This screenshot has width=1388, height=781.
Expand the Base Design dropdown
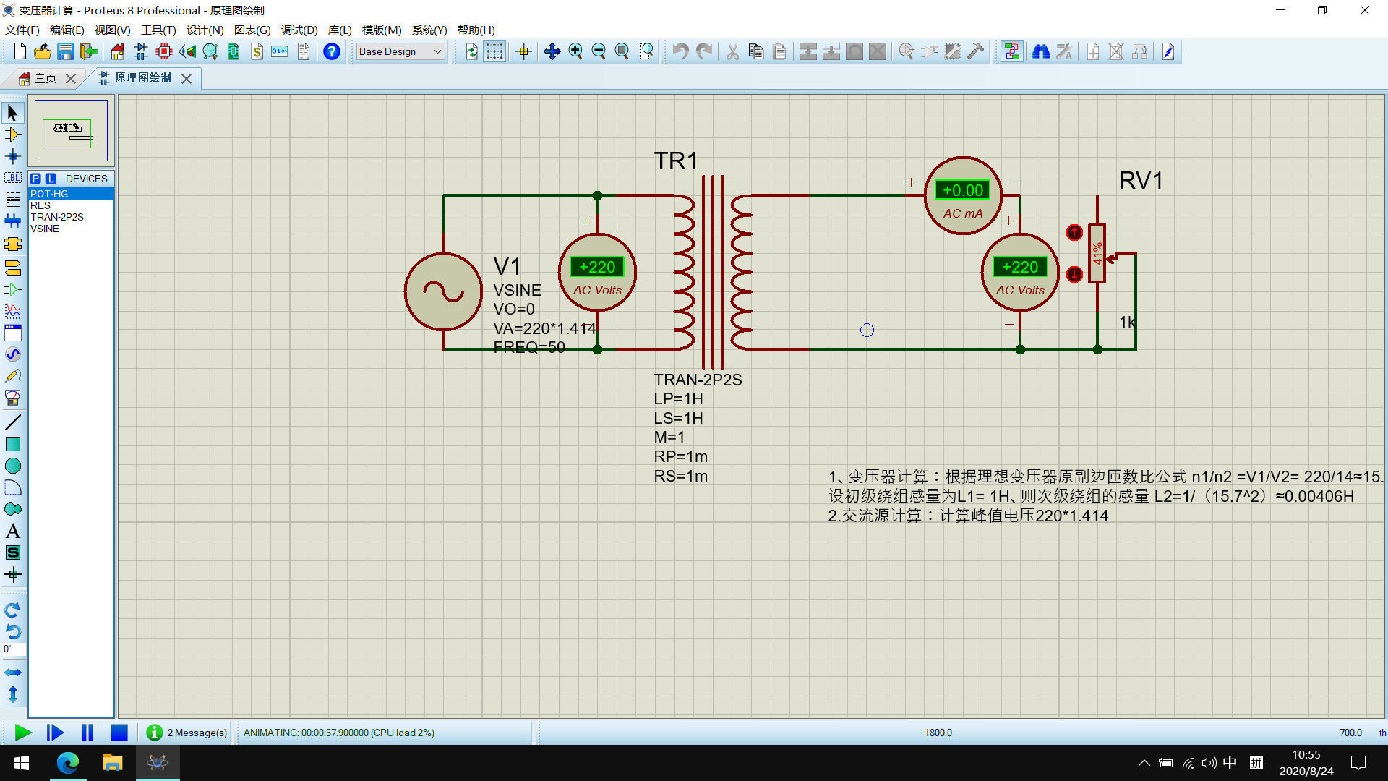pyautogui.click(x=437, y=51)
